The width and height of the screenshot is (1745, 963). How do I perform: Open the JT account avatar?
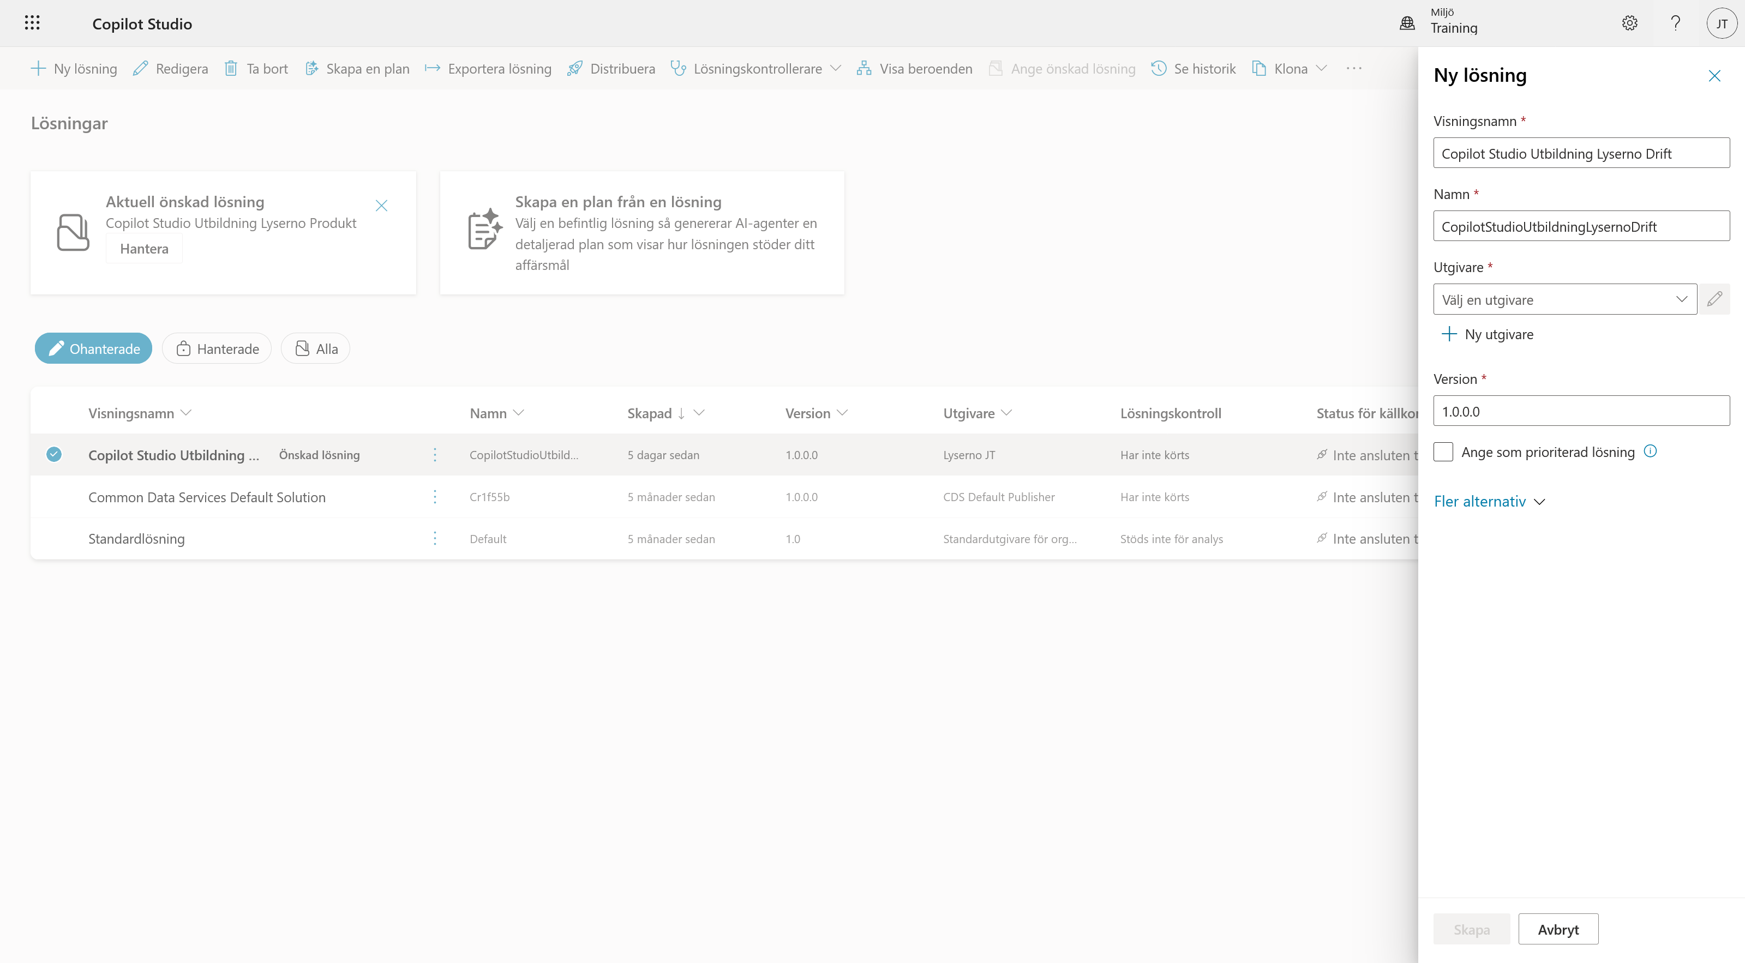pyautogui.click(x=1722, y=23)
